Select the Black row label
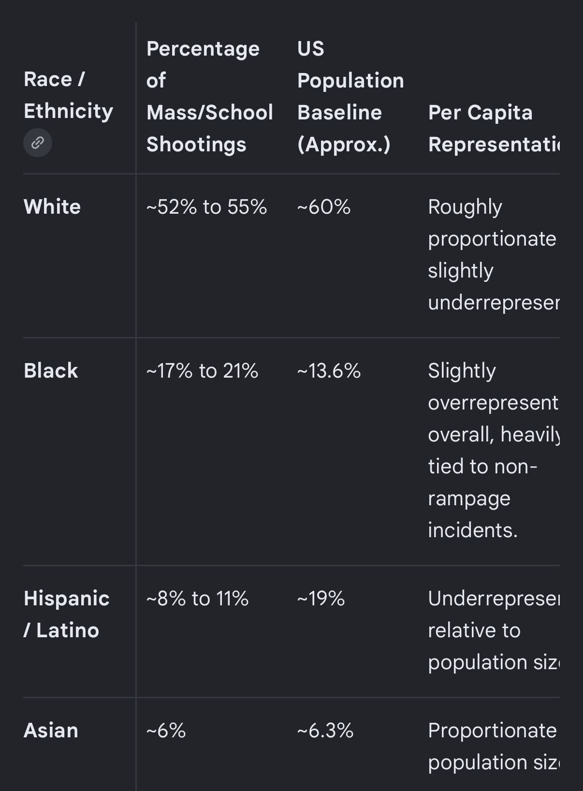 point(51,370)
